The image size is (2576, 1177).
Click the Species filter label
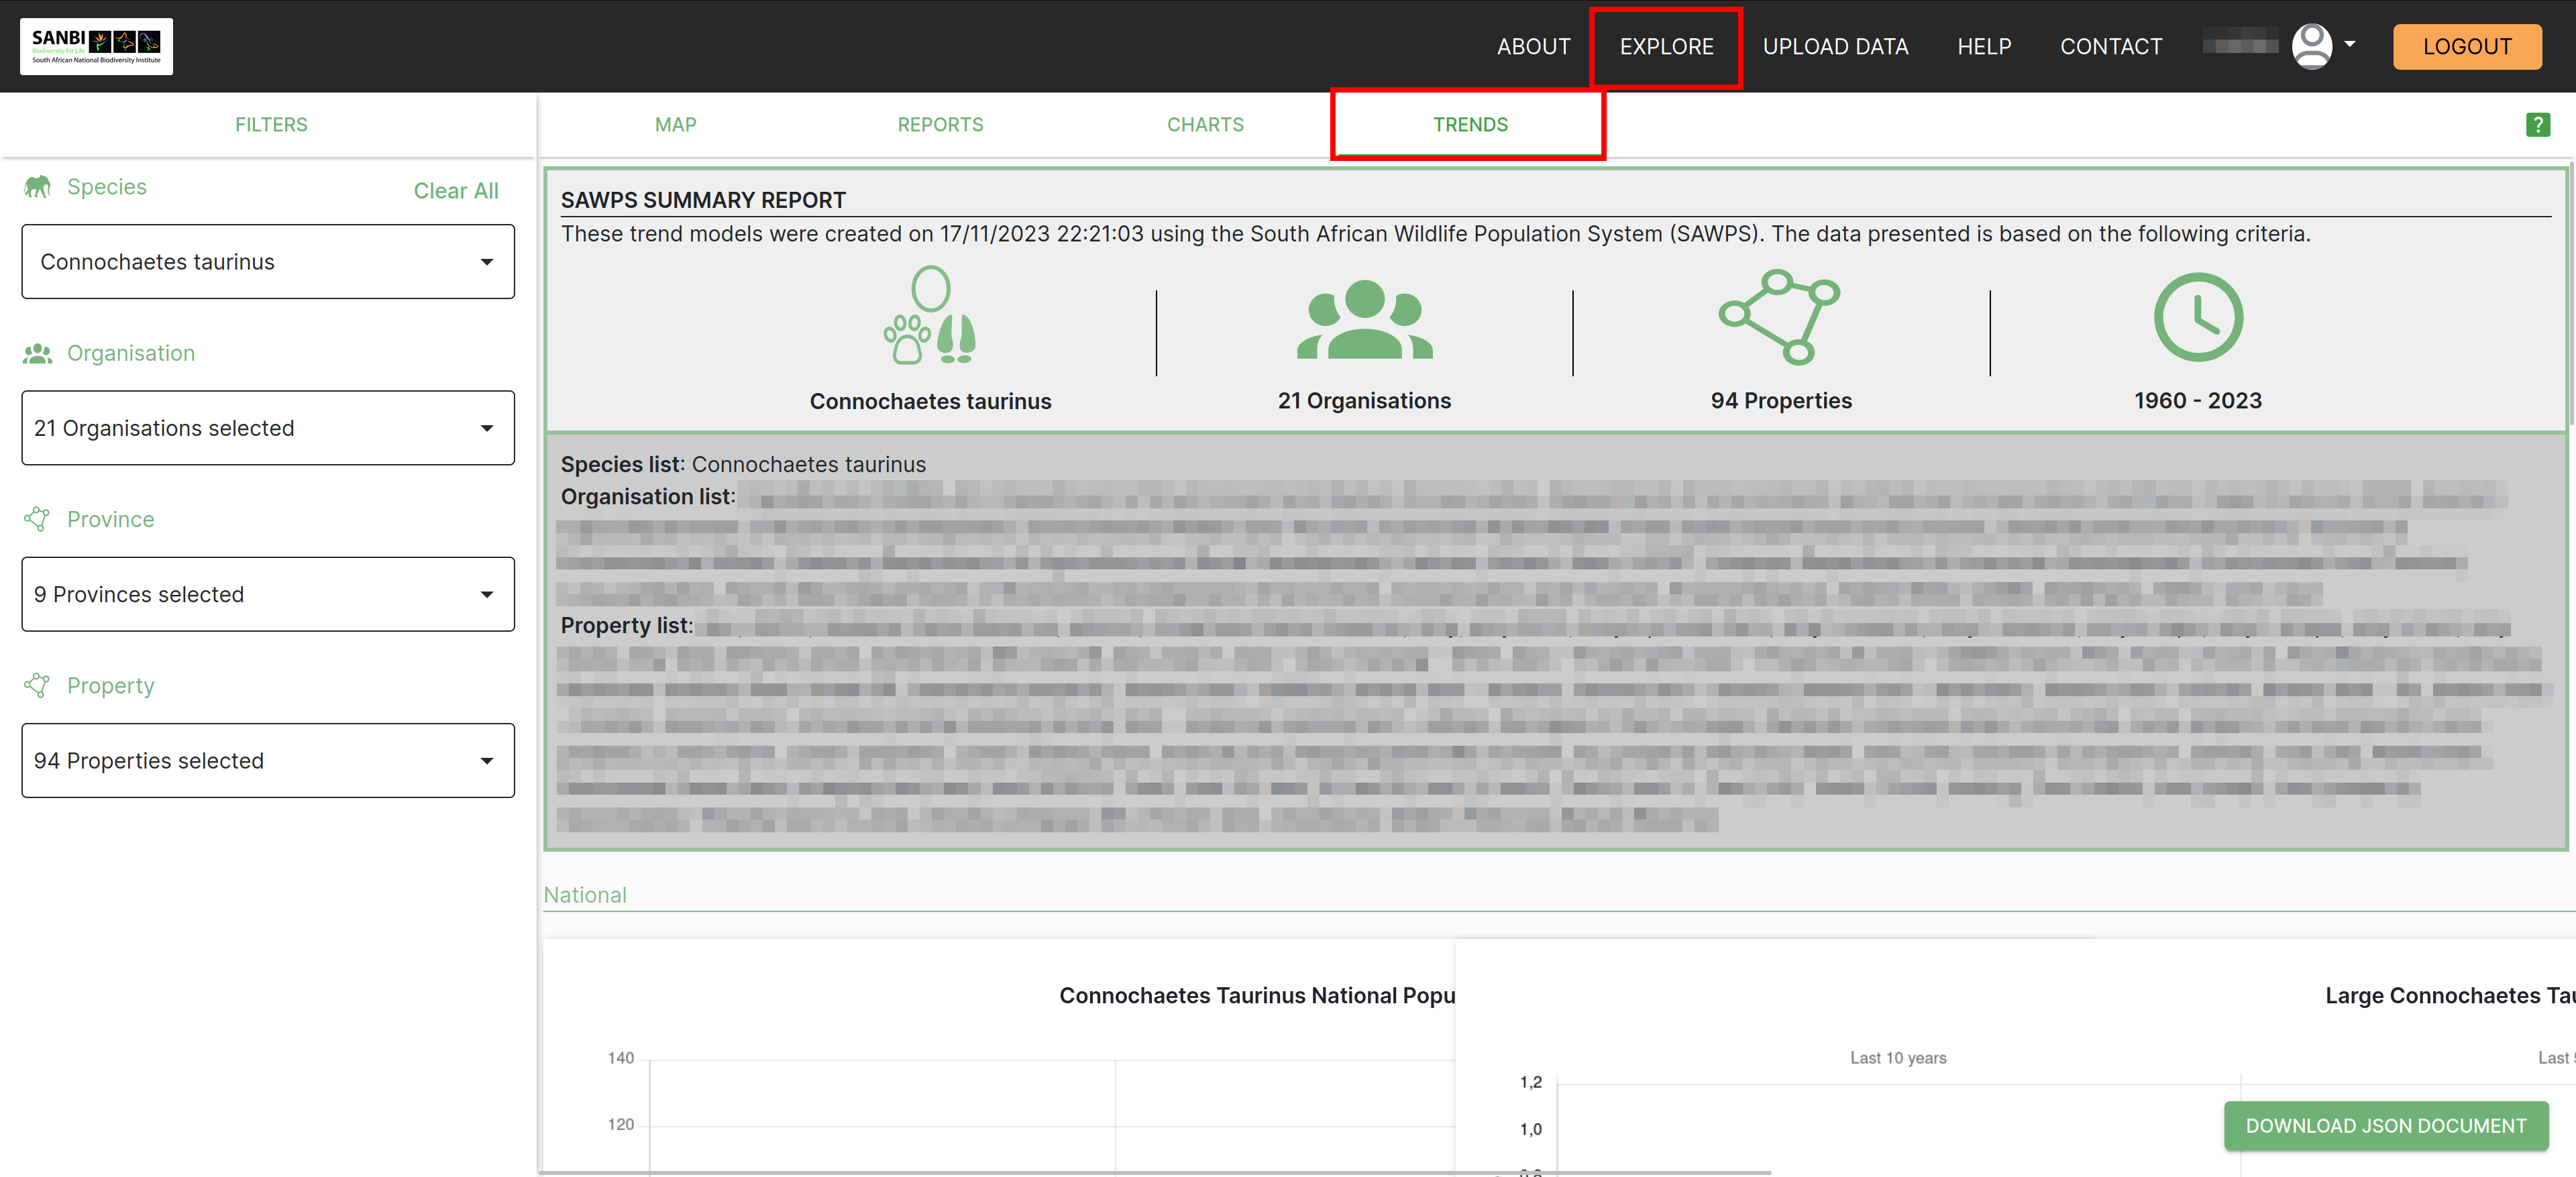click(x=107, y=187)
